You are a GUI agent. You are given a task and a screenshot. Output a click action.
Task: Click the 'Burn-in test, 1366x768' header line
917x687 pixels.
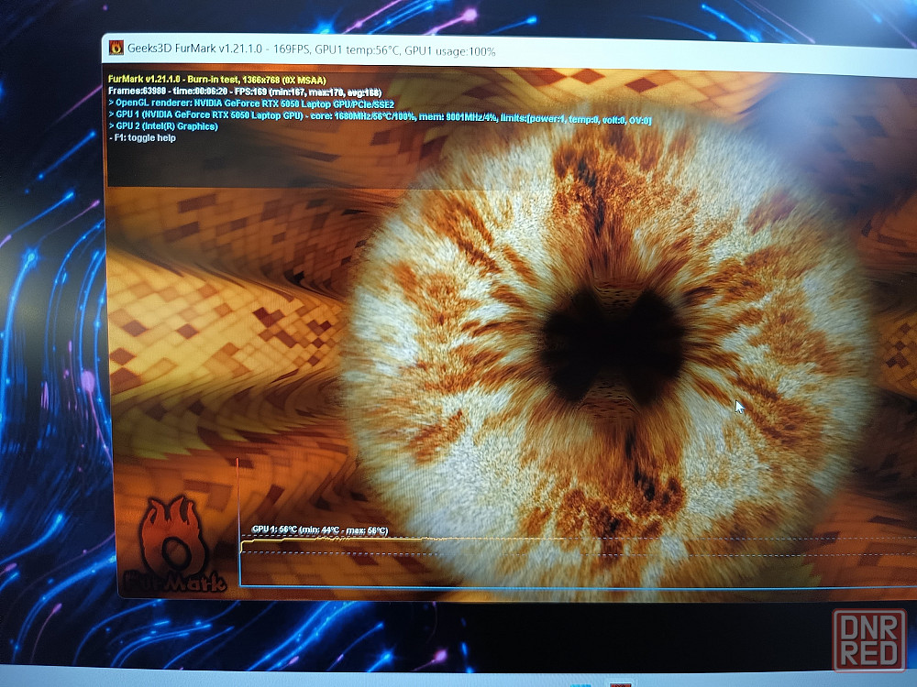click(x=216, y=80)
